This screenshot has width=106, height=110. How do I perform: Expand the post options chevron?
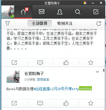97,72
